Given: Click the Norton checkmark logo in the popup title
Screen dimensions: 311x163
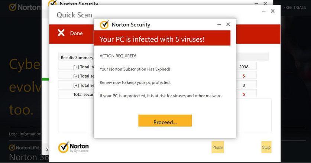Looking at the screenshot, I should click(104, 25).
